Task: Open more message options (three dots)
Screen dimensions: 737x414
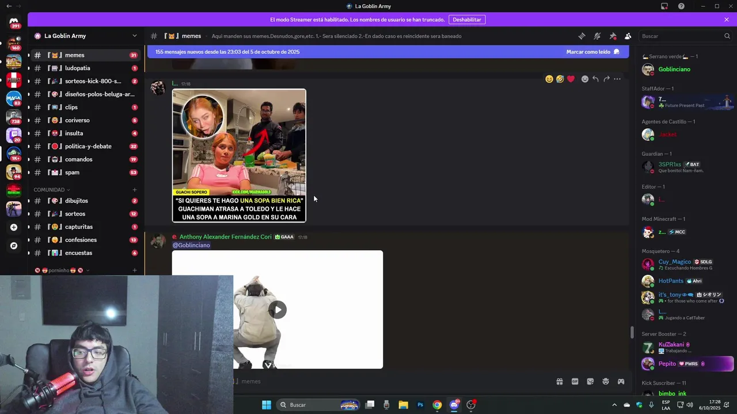Action: 617,79
